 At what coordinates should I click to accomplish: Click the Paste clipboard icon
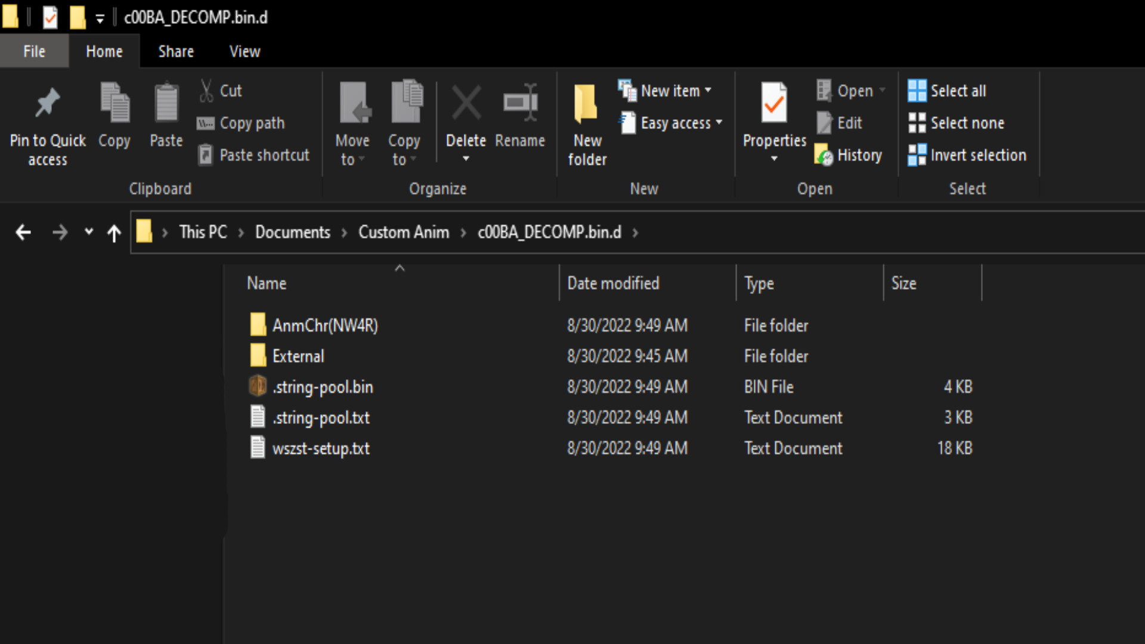pyautogui.click(x=166, y=104)
